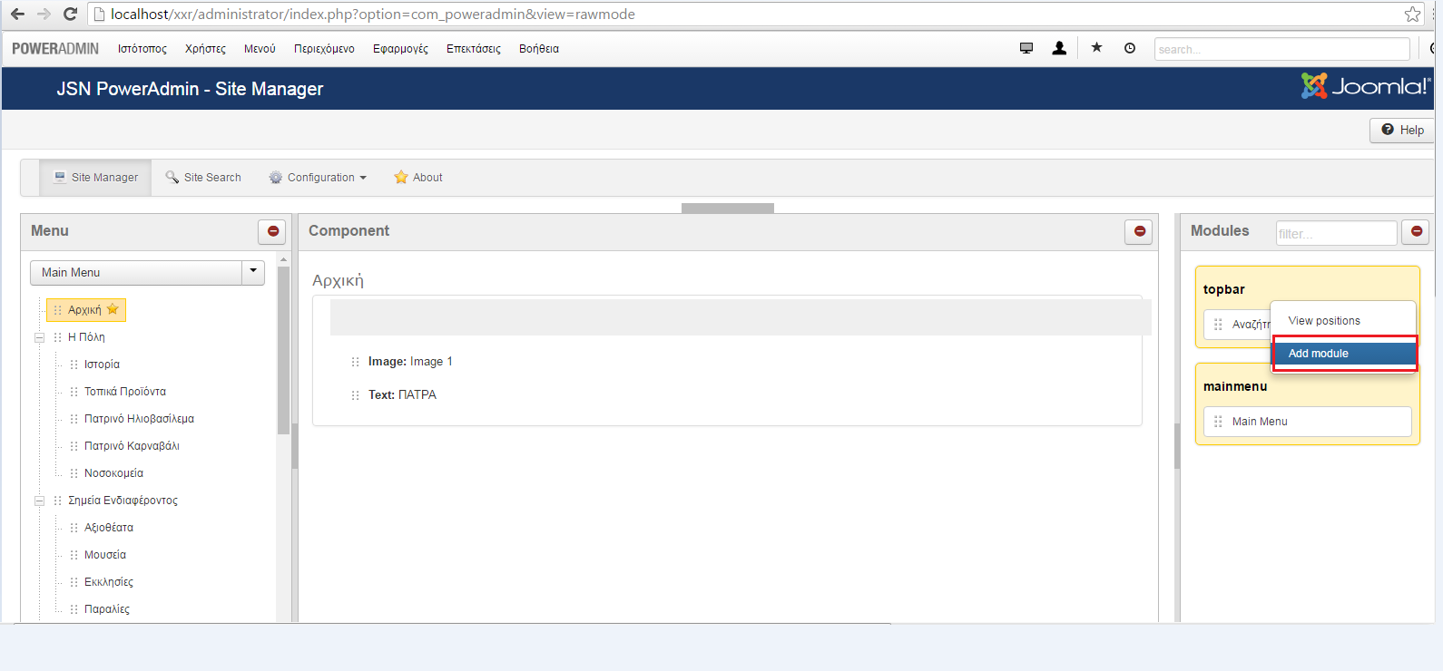Select Νοσοκομεία menu item
The height and width of the screenshot is (671, 1443).
coord(113,473)
